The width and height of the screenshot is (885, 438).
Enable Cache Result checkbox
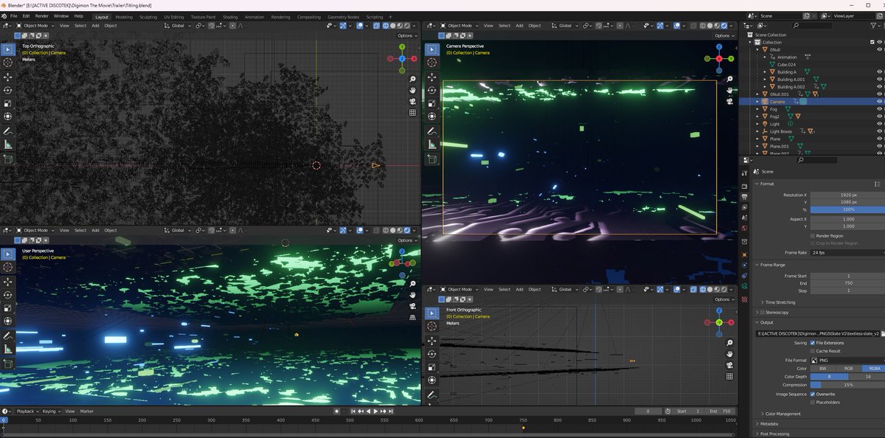tap(813, 351)
